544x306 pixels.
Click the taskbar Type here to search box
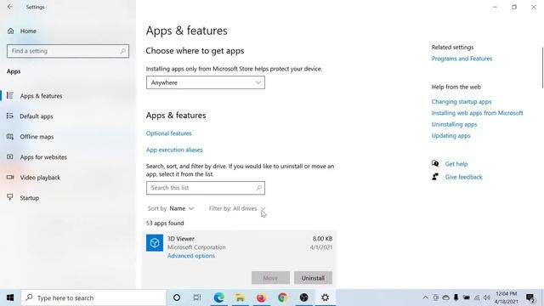(93, 297)
